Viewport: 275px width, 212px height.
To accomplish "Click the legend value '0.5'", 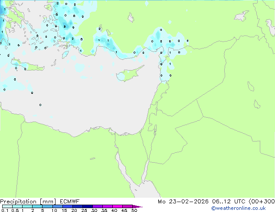I will pyautogui.click(x=15, y=210).
